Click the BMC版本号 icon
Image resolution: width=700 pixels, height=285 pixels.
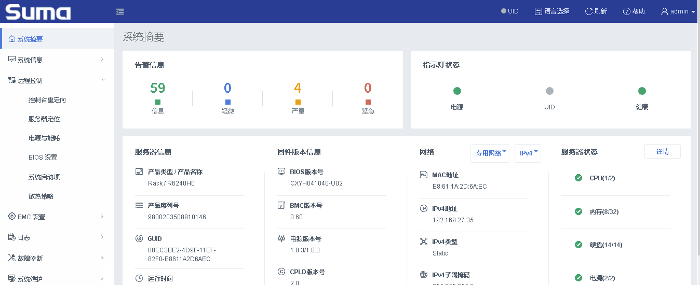pos(281,205)
